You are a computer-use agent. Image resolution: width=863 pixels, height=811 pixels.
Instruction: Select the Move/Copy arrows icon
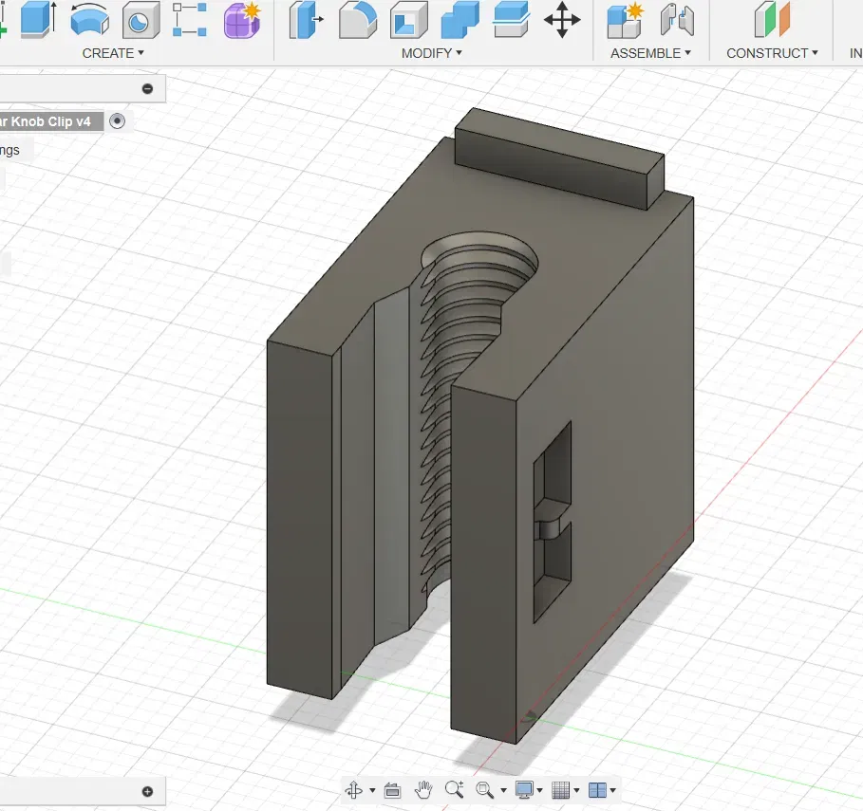click(562, 20)
